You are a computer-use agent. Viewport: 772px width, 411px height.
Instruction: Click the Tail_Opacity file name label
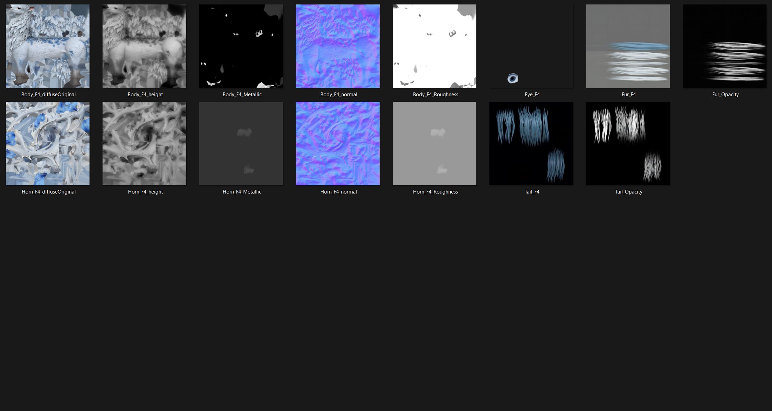click(629, 192)
